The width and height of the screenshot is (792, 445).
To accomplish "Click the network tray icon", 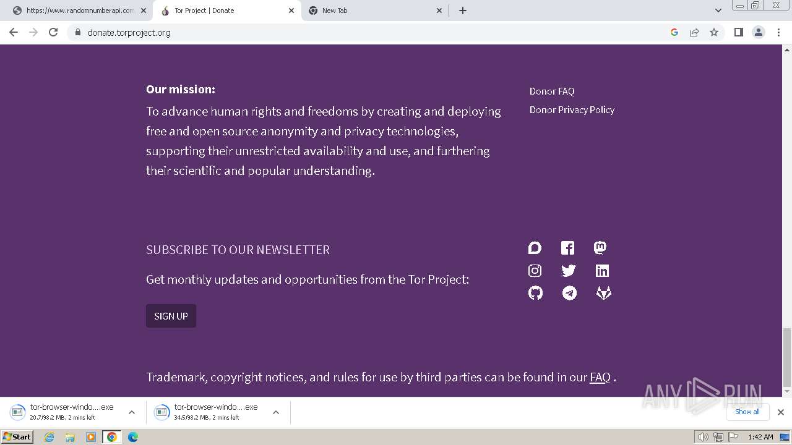I will (718, 437).
